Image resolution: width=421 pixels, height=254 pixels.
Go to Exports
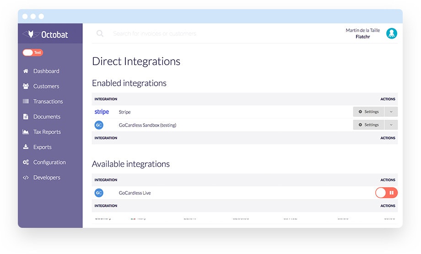click(x=43, y=147)
